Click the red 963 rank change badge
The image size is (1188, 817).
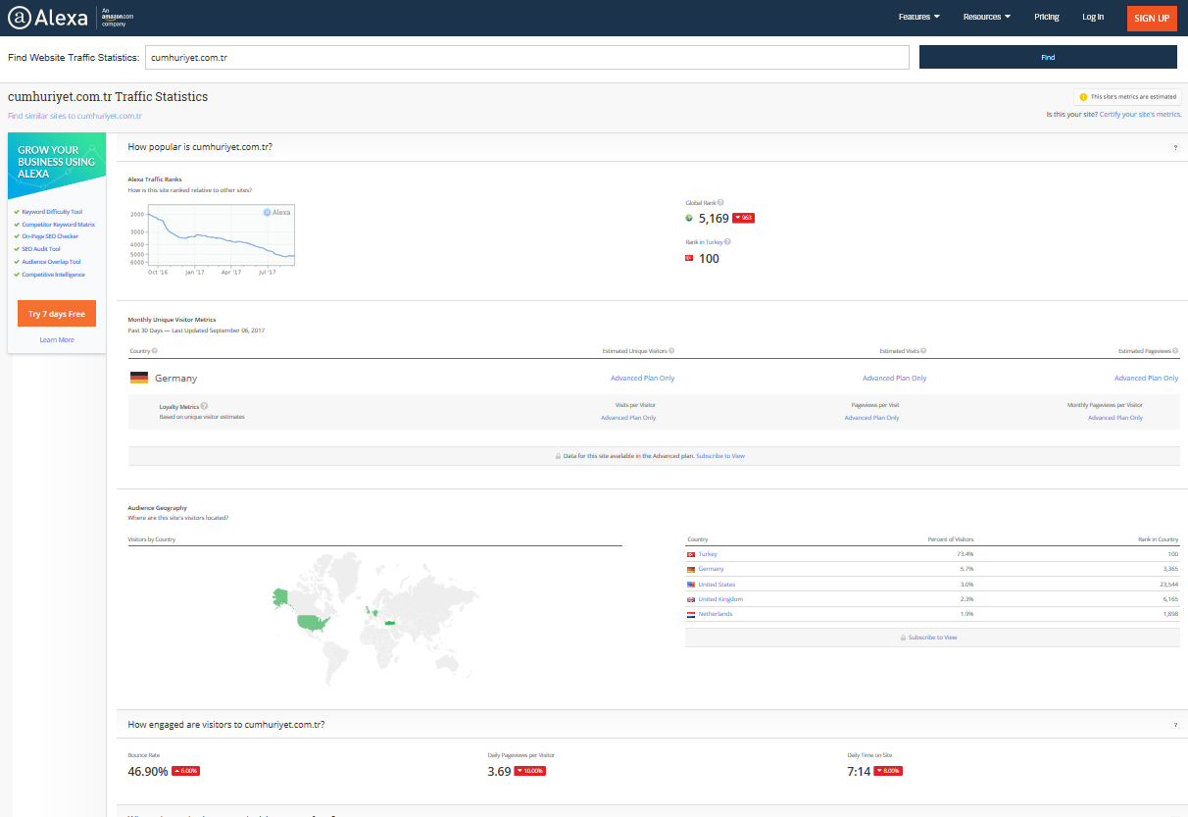pos(743,218)
